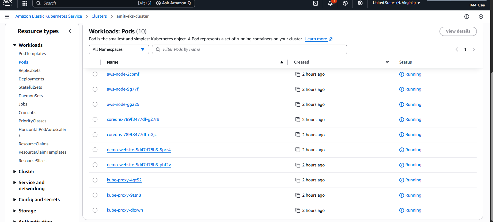The image size is (493, 222).
Task: Click the info circle icon near breadcrumbs
Action: pyautogui.click(x=467, y=17)
